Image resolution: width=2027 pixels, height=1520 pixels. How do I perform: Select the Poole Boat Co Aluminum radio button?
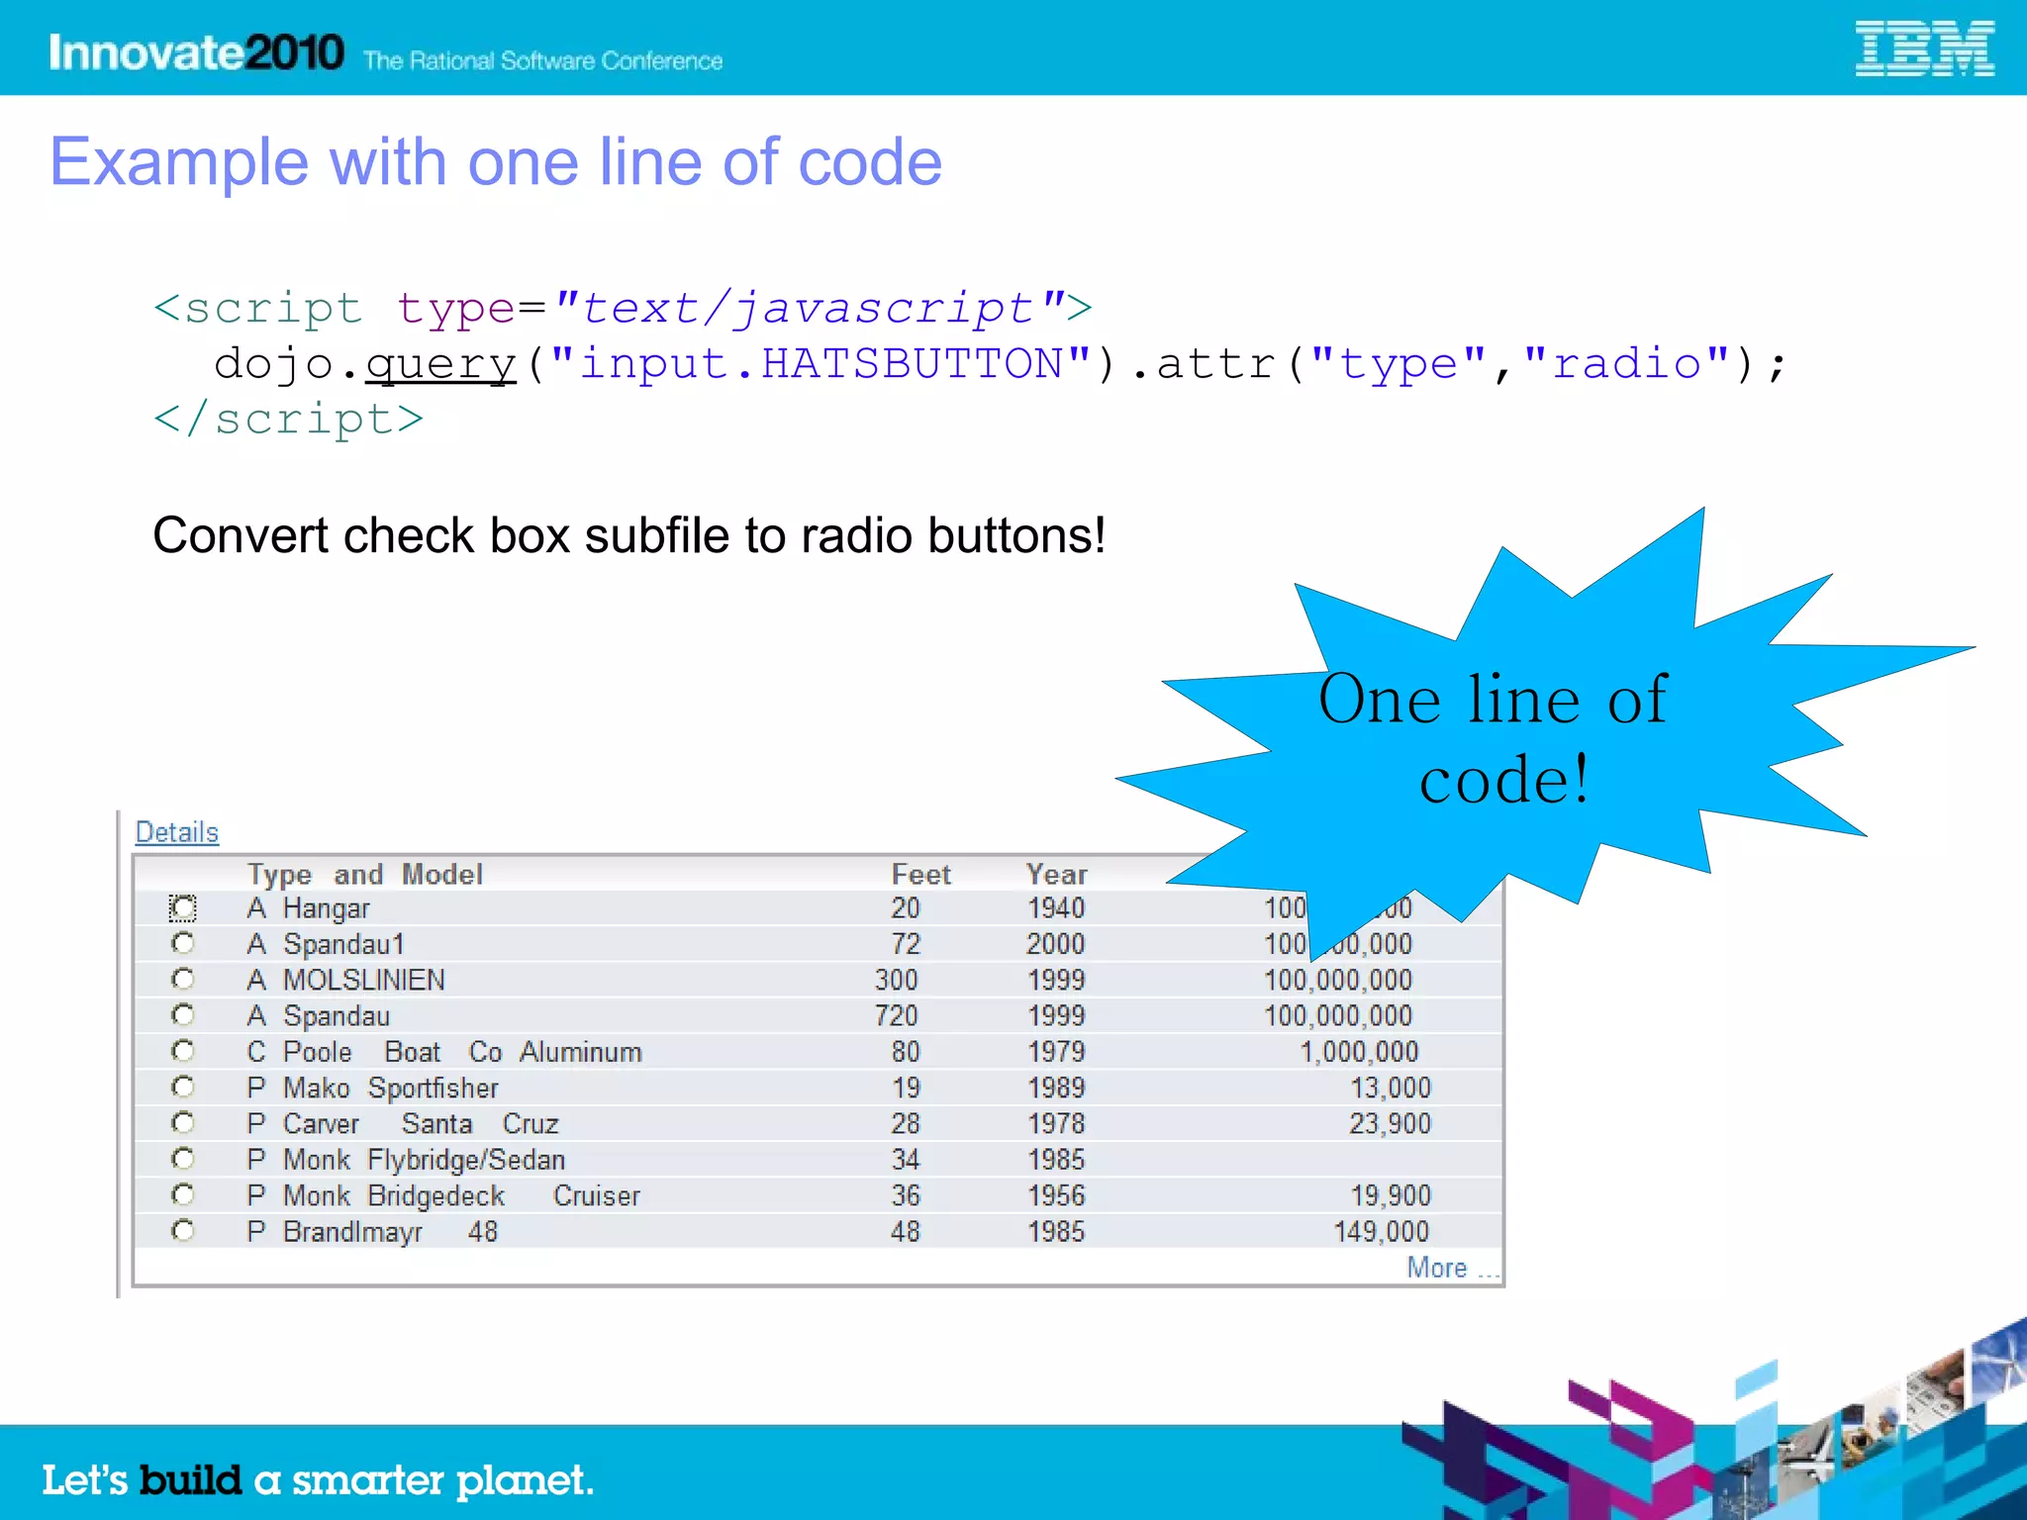click(183, 1051)
